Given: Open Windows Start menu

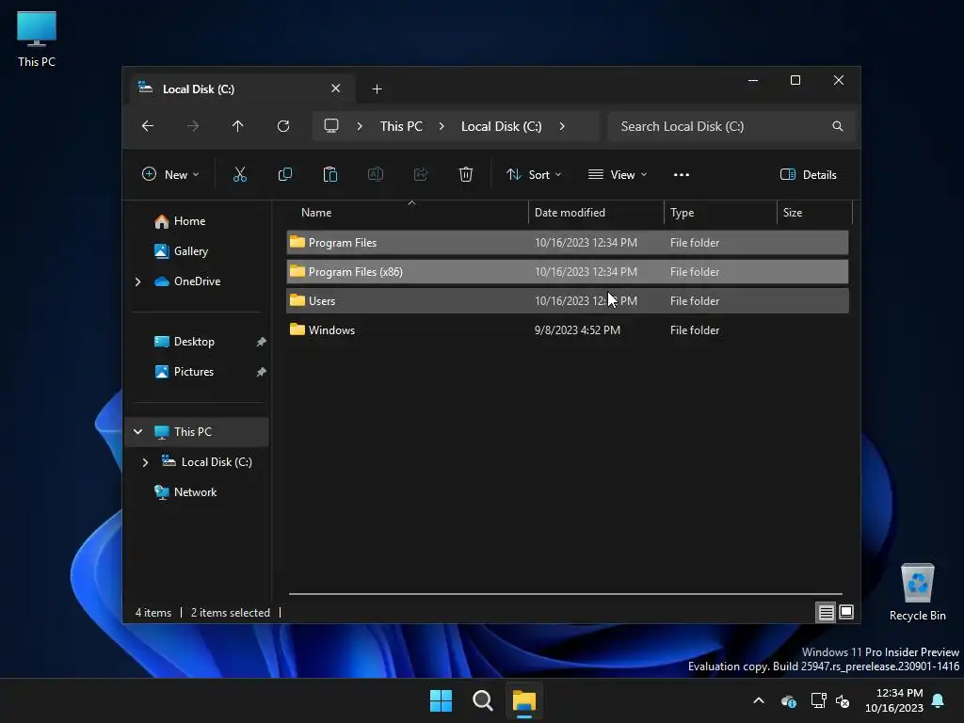Looking at the screenshot, I should click(x=441, y=700).
